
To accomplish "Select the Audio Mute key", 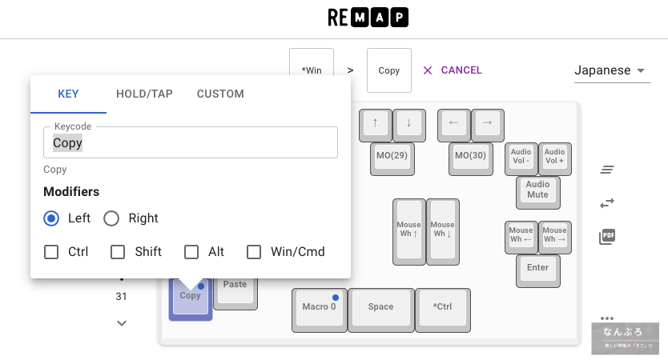I will point(537,190).
